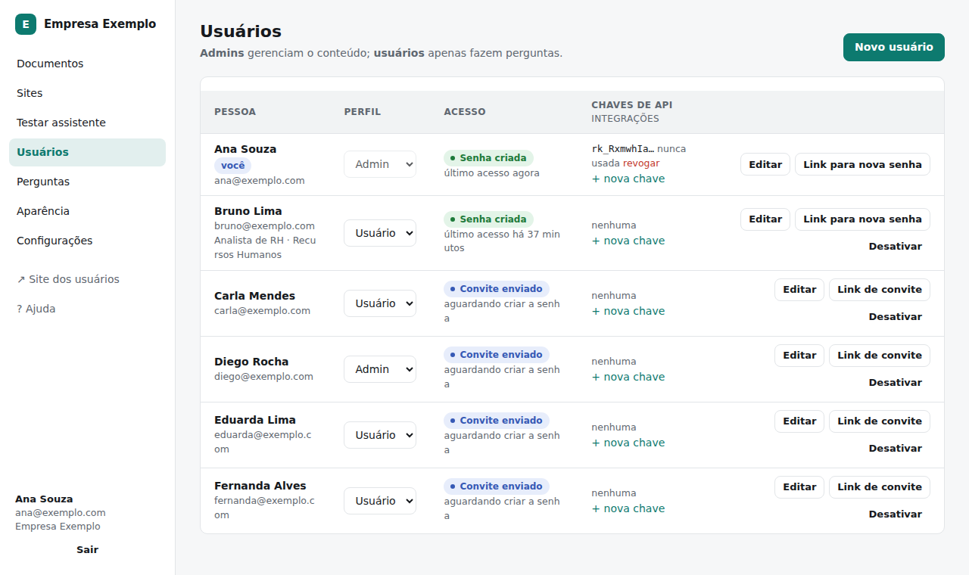Add nova chave for Diego Rocha
The width and height of the screenshot is (969, 575).
(628, 377)
